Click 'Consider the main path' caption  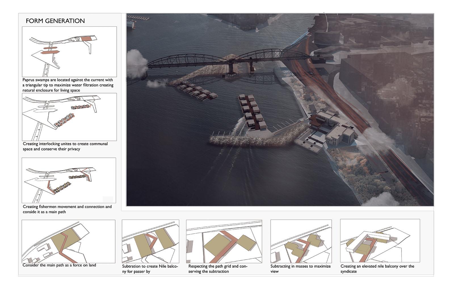[59, 265]
